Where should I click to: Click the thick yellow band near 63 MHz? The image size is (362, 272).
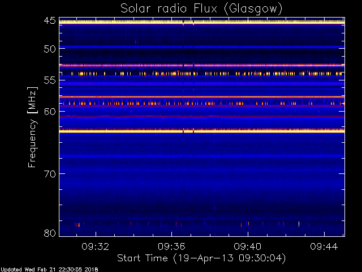[x=202, y=131]
